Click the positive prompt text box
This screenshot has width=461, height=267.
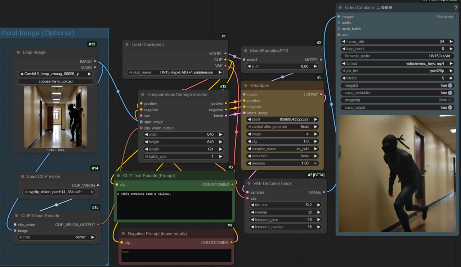174,205
